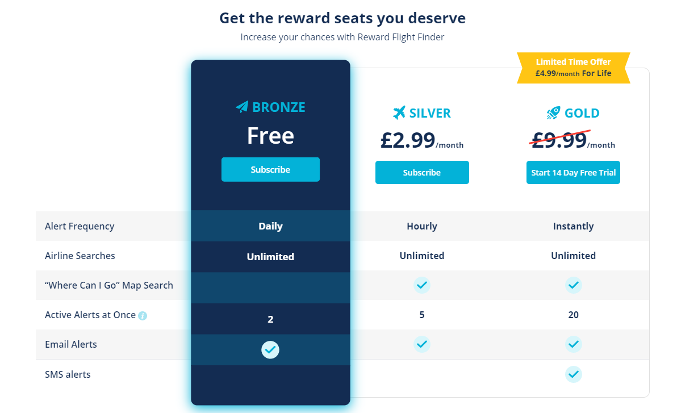This screenshot has width=677, height=413.
Task: Click the Limited Time Offer banner
Action: coord(574,68)
